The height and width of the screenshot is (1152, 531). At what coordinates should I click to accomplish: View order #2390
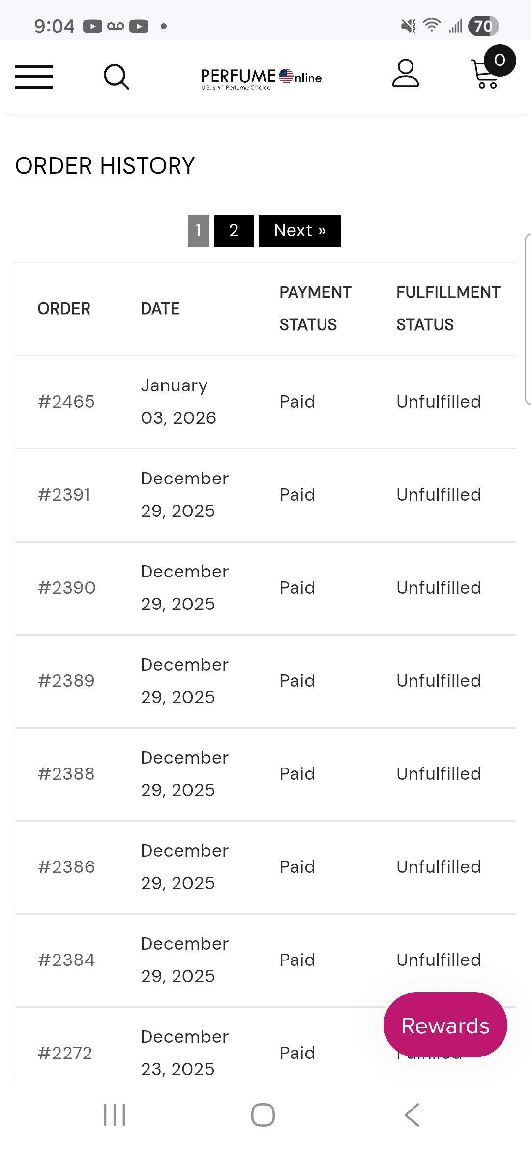[x=67, y=588]
